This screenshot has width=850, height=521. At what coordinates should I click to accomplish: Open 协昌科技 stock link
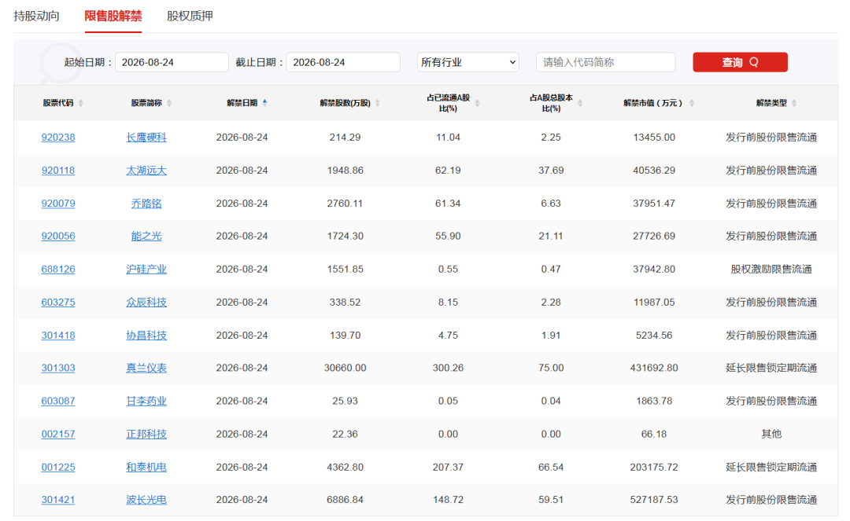(x=146, y=336)
